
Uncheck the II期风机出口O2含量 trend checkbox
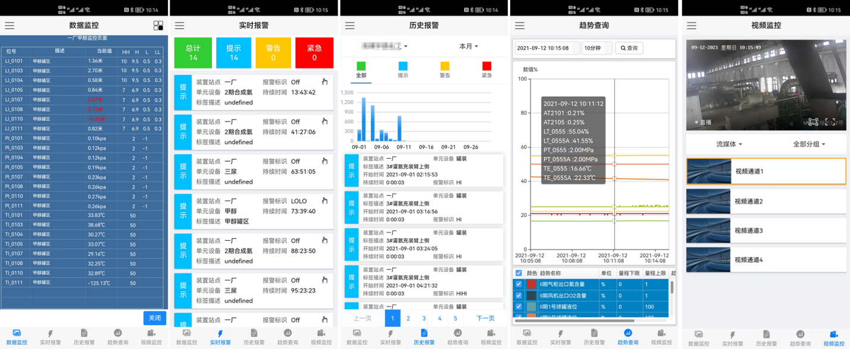click(x=518, y=295)
